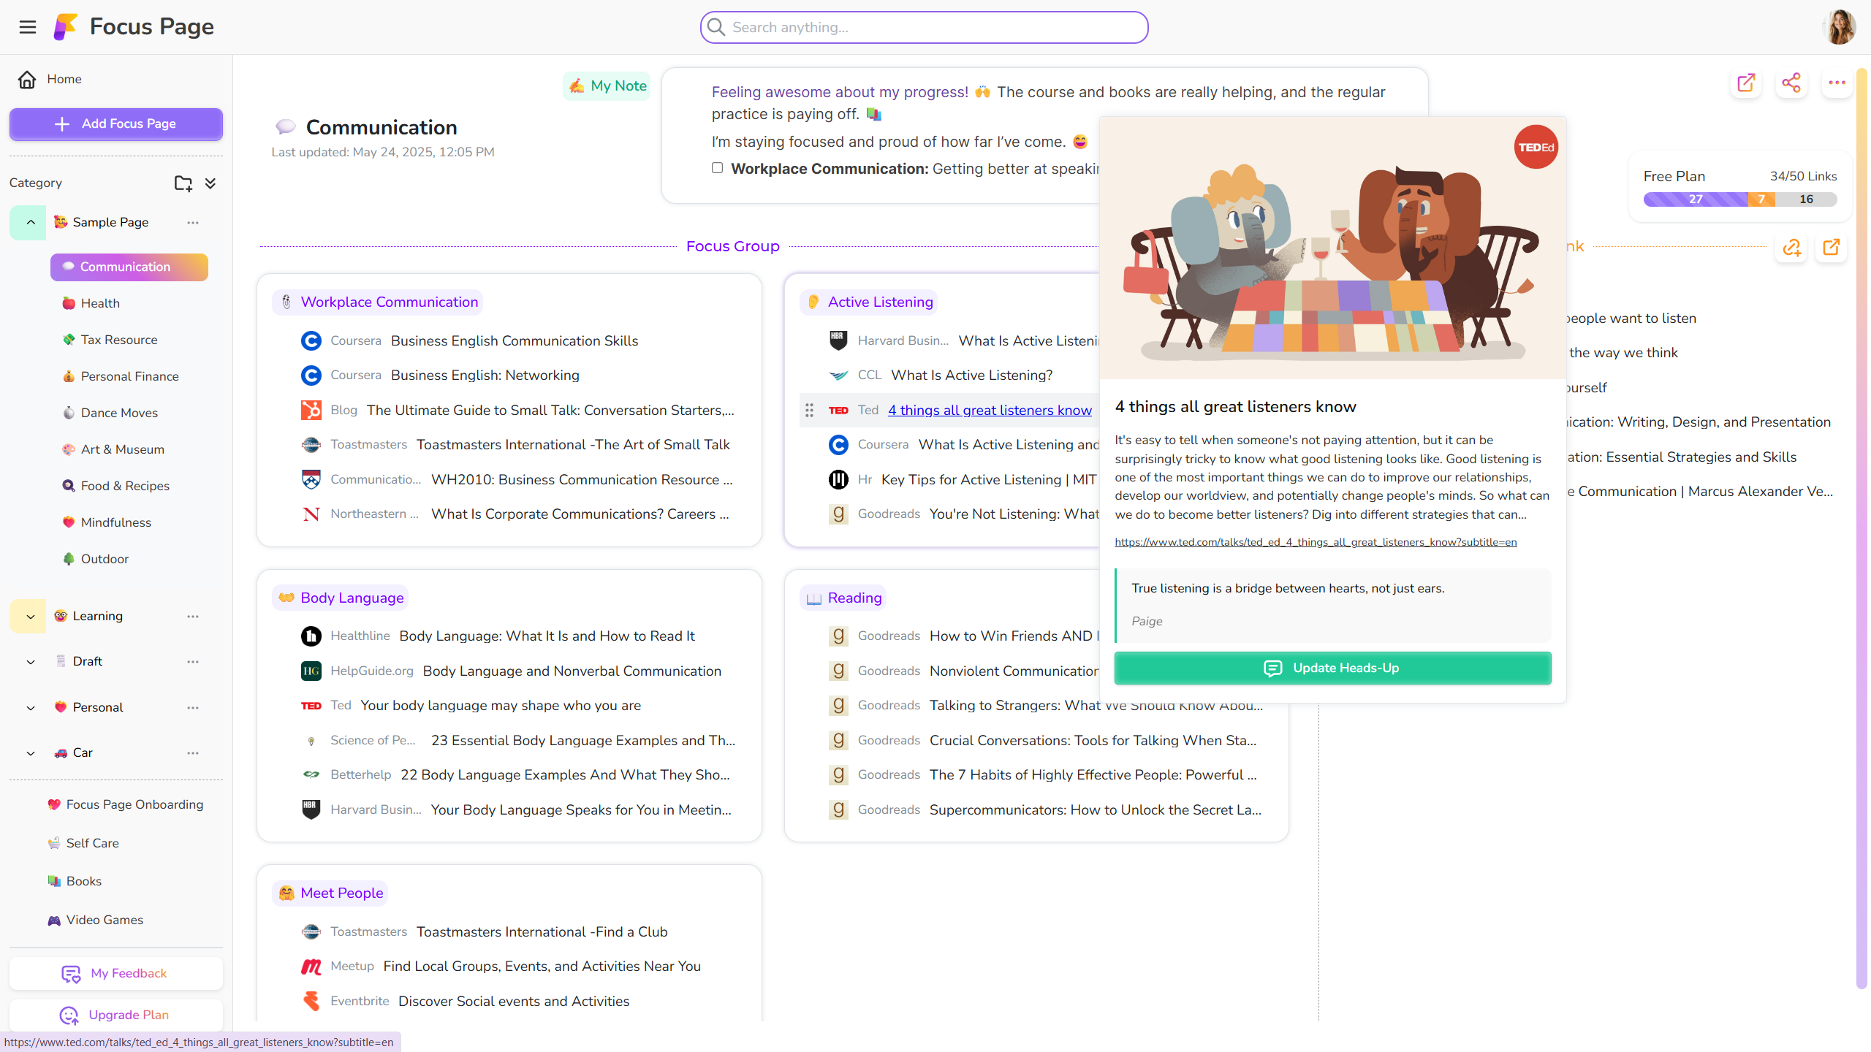Click the gray 16 segment of links bar
The height and width of the screenshot is (1052, 1871).
tap(1806, 199)
